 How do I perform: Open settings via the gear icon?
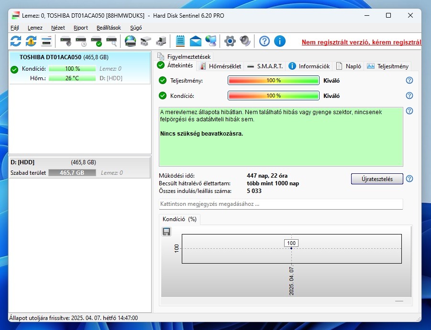pyautogui.click(x=230, y=42)
